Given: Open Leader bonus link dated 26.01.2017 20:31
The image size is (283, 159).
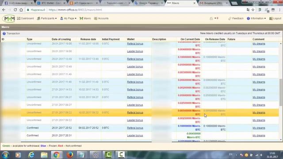Looking at the screenshot, I should click(x=135, y=136).
